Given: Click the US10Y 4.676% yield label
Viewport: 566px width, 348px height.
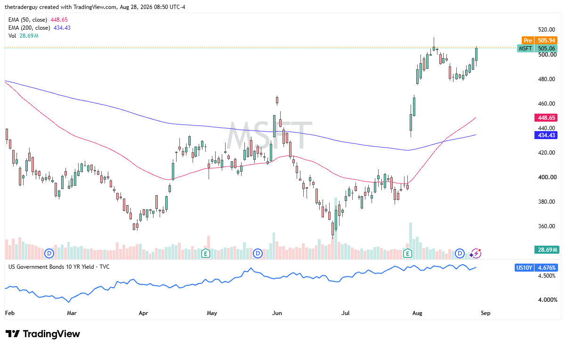Looking at the screenshot, I should click(x=537, y=268).
